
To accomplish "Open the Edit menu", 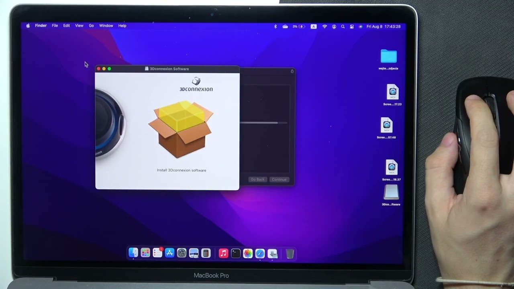I will (66, 26).
